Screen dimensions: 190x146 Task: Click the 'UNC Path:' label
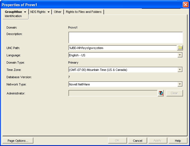[x=13, y=48]
